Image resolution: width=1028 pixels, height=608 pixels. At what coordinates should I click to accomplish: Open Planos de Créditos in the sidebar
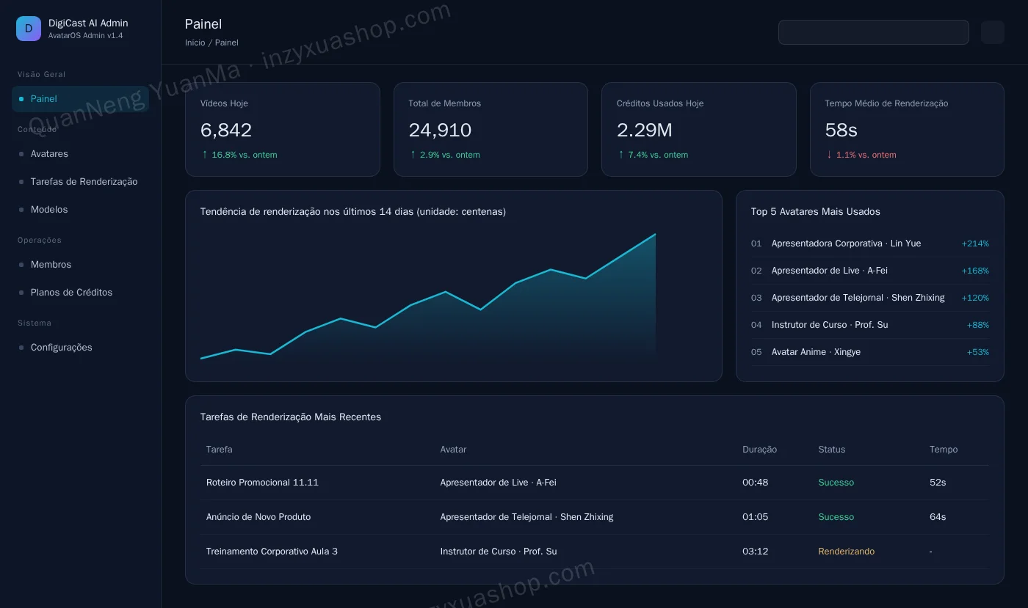point(80,293)
